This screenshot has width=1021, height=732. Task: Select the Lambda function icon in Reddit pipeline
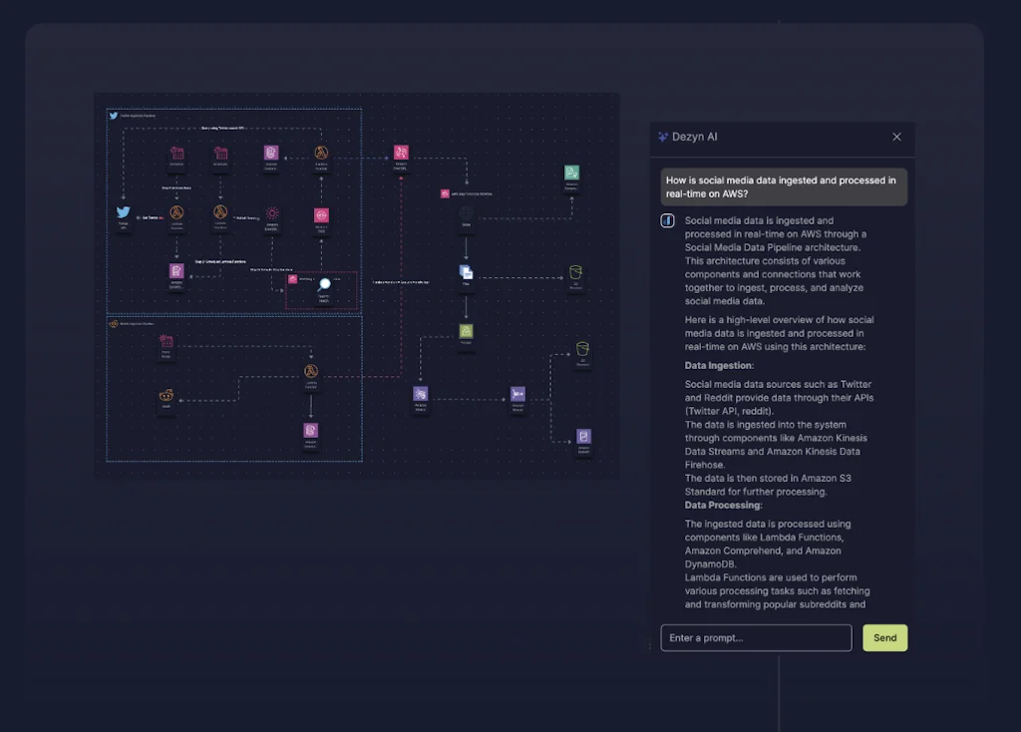click(311, 372)
